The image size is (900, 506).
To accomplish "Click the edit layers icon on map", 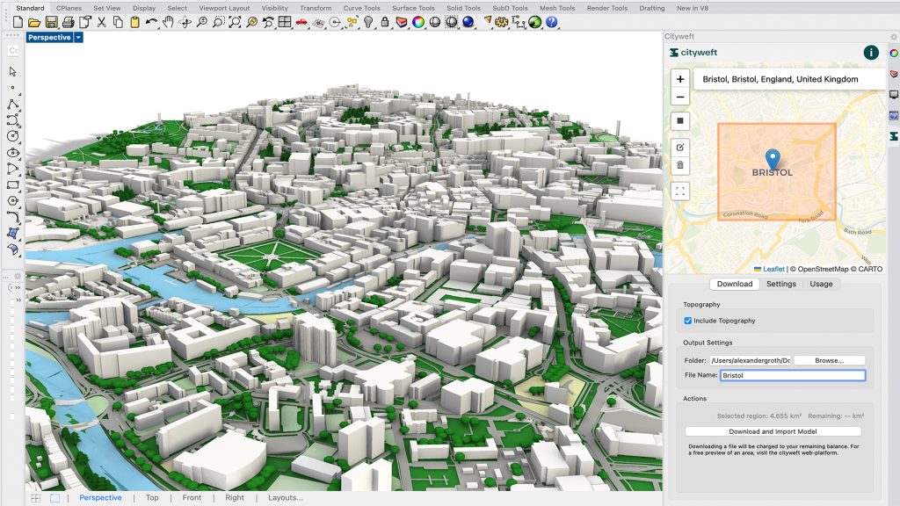I will pyautogui.click(x=680, y=146).
